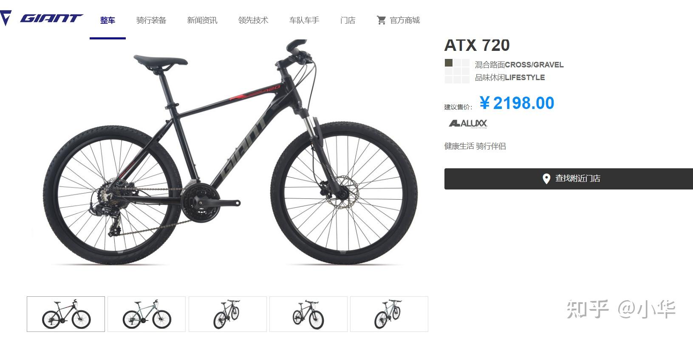Click the 查找附近门店 button
Screen dimensions: 693x337
pos(569,178)
